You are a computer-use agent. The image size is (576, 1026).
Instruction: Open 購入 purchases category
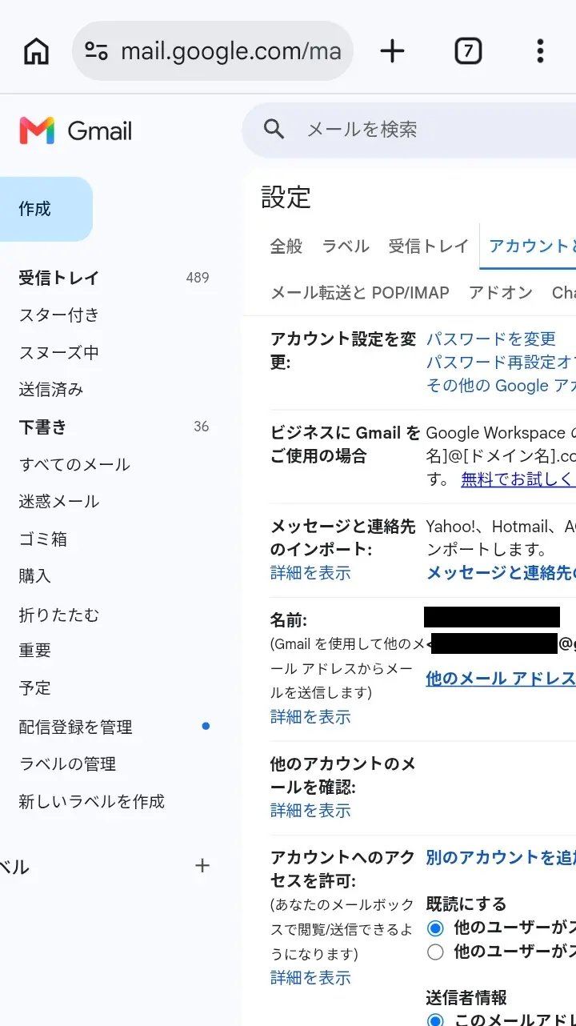[34, 576]
